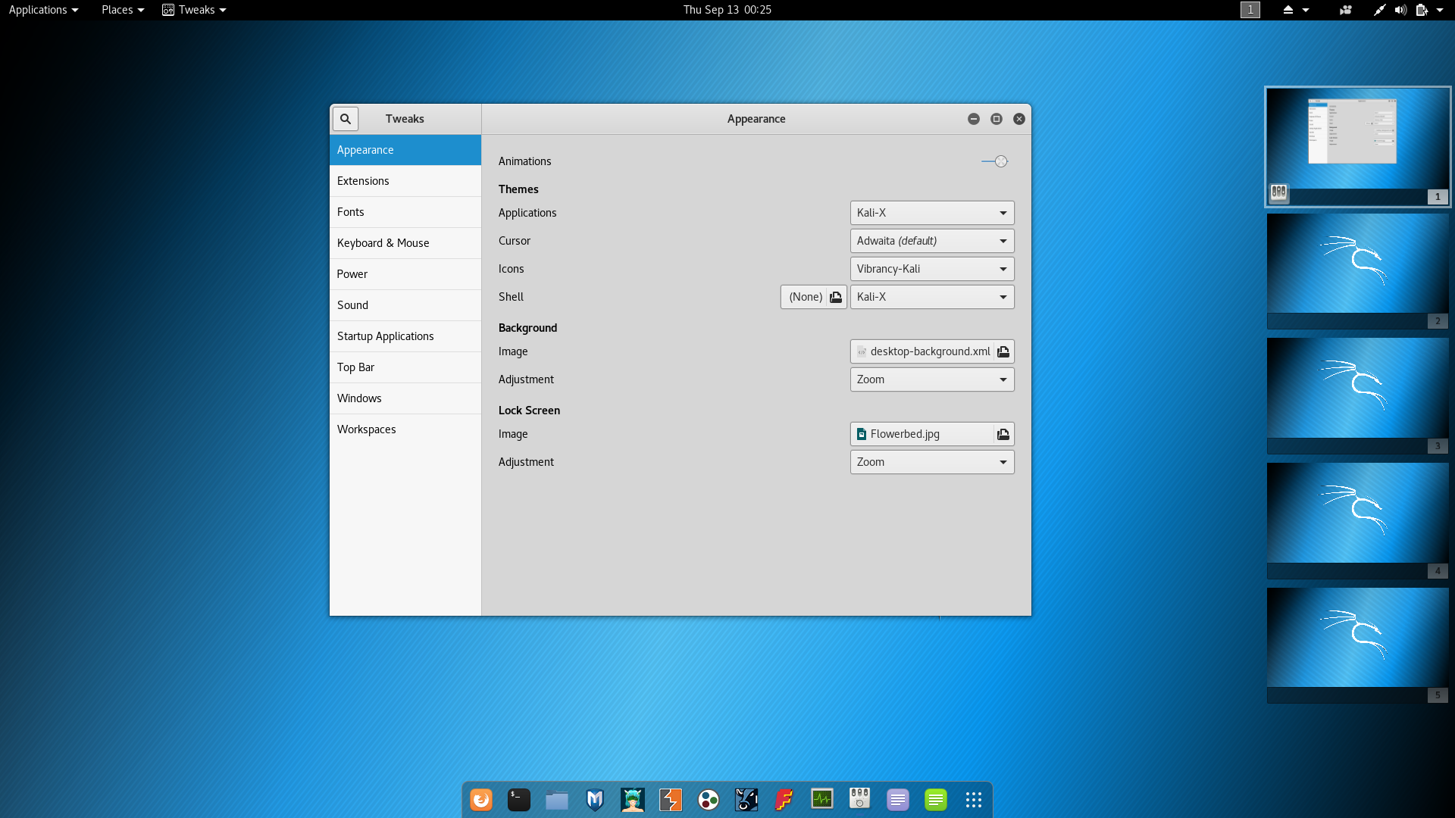Screen dimensions: 1455x818
Task: Browse for background image file
Action: point(1003,351)
